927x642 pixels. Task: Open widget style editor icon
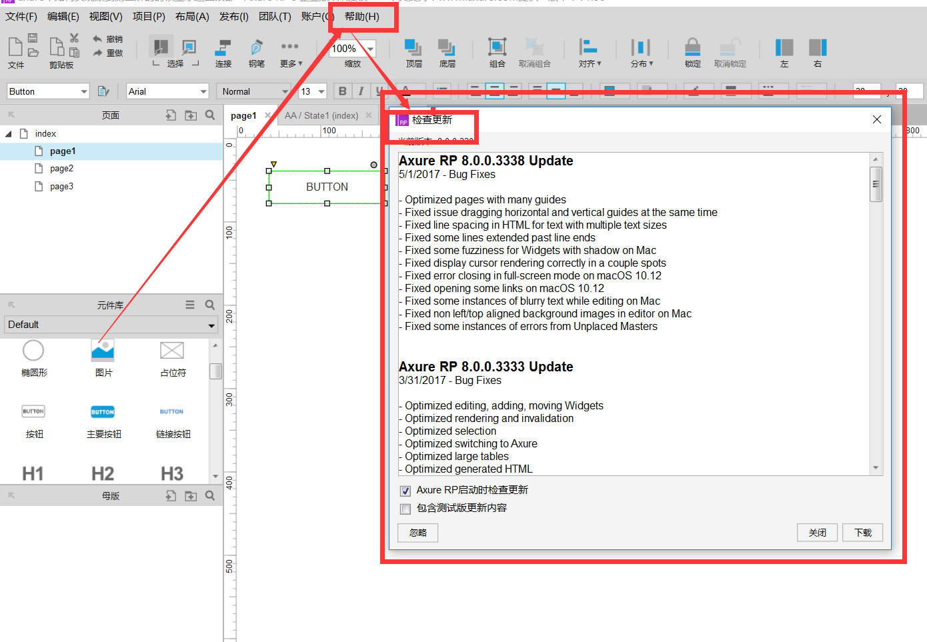pyautogui.click(x=103, y=91)
